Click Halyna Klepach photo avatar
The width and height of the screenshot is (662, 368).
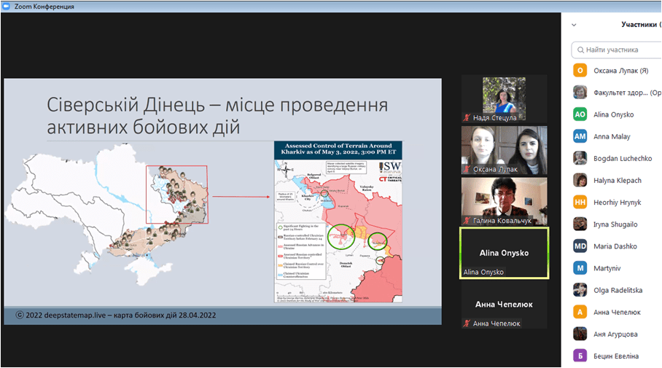coord(580,180)
